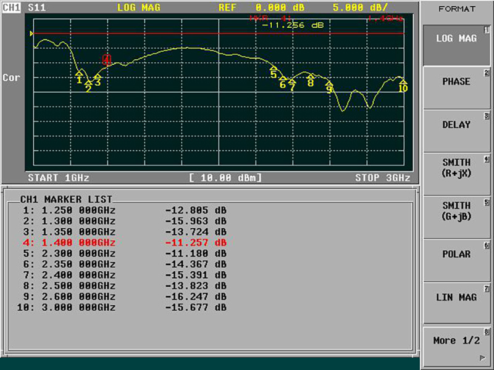Switch to SMITH (G+jB) format
Image resolution: width=494 pixels, height=370 pixels.
tap(456, 218)
